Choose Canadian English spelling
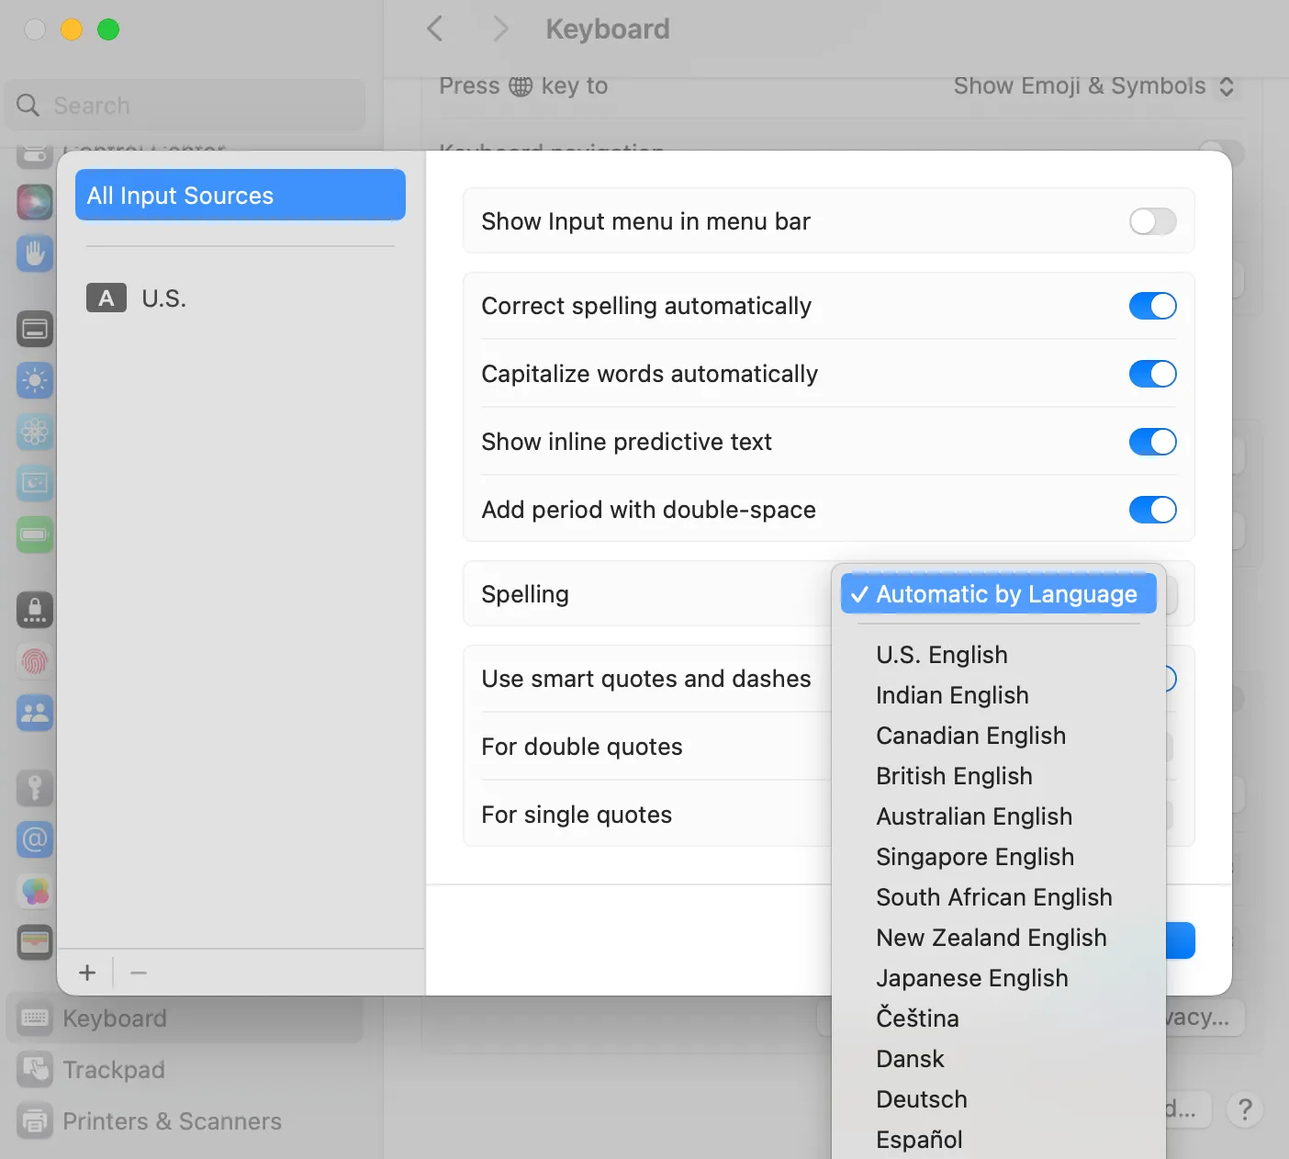This screenshot has height=1159, width=1289. 998,736
